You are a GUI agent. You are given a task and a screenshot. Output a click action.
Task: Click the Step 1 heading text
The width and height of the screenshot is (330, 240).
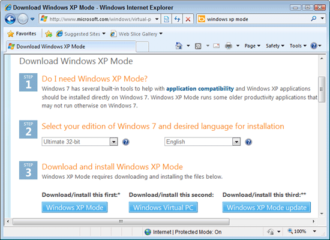click(x=94, y=79)
